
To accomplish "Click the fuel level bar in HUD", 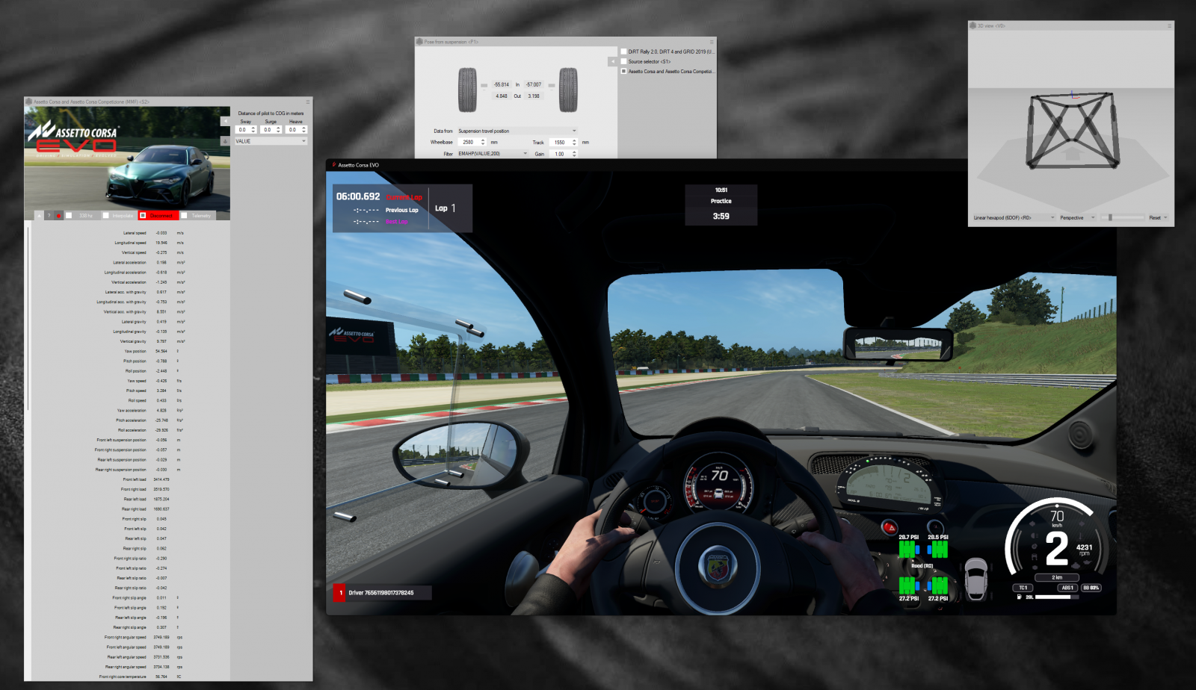I will tap(1058, 597).
